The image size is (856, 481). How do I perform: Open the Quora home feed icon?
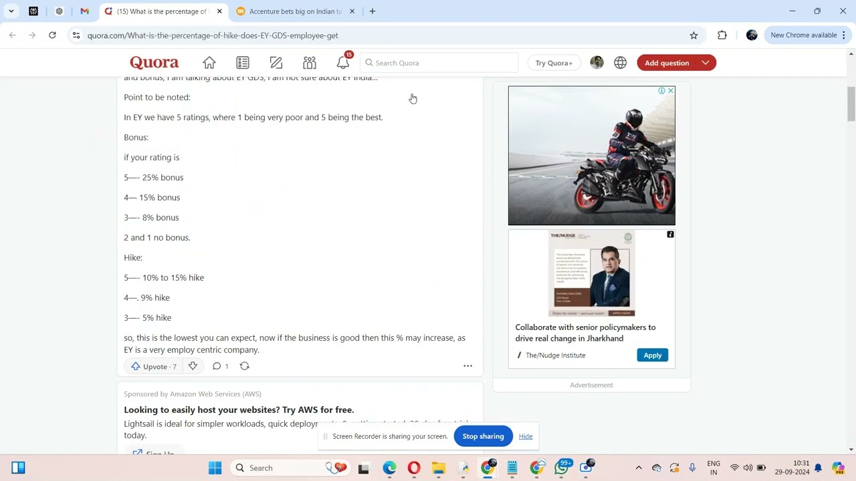[209, 63]
